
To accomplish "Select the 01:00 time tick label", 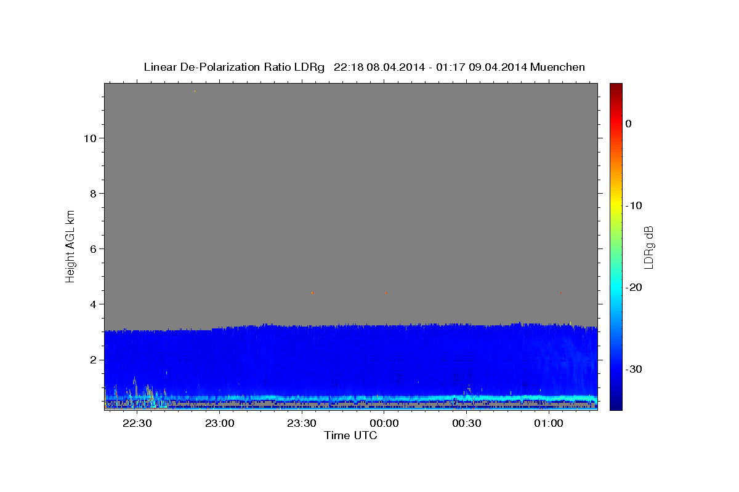I will (x=549, y=424).
